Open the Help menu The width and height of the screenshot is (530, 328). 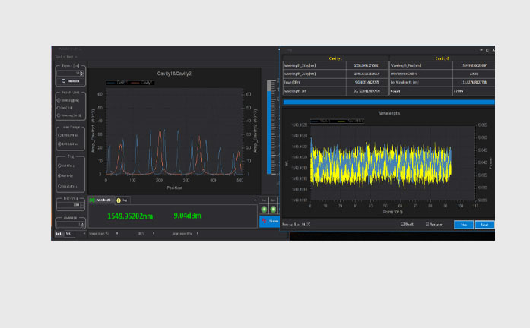tap(70, 57)
